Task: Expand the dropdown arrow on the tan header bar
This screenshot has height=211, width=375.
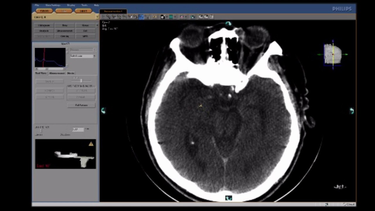Action: click(x=97, y=17)
